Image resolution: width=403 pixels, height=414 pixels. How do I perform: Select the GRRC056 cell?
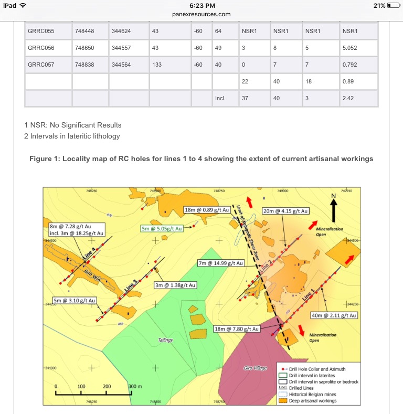pos(48,48)
